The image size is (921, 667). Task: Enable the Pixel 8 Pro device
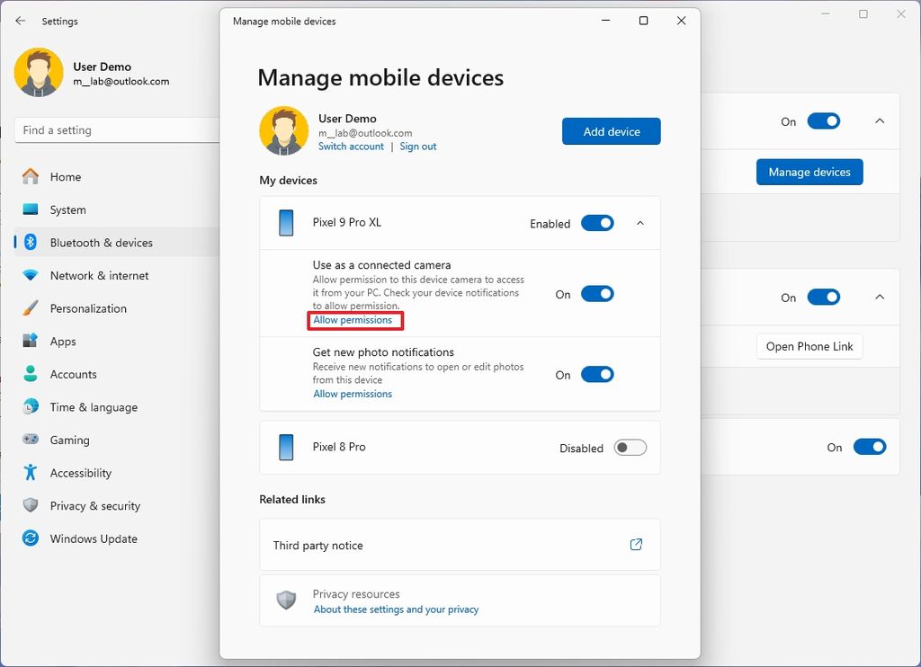pyautogui.click(x=630, y=447)
